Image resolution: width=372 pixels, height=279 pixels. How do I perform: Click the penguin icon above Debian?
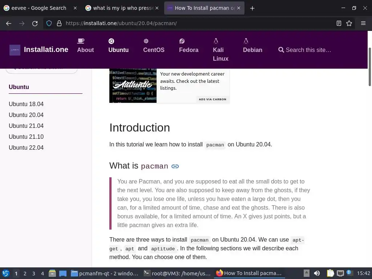(246, 41)
